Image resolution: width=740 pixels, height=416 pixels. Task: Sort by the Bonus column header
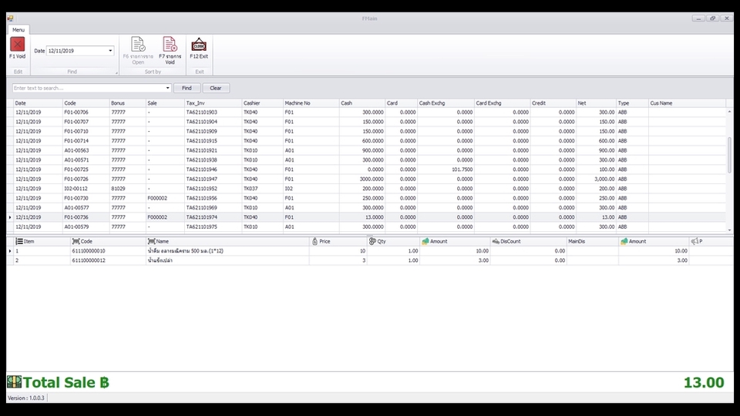(127, 102)
